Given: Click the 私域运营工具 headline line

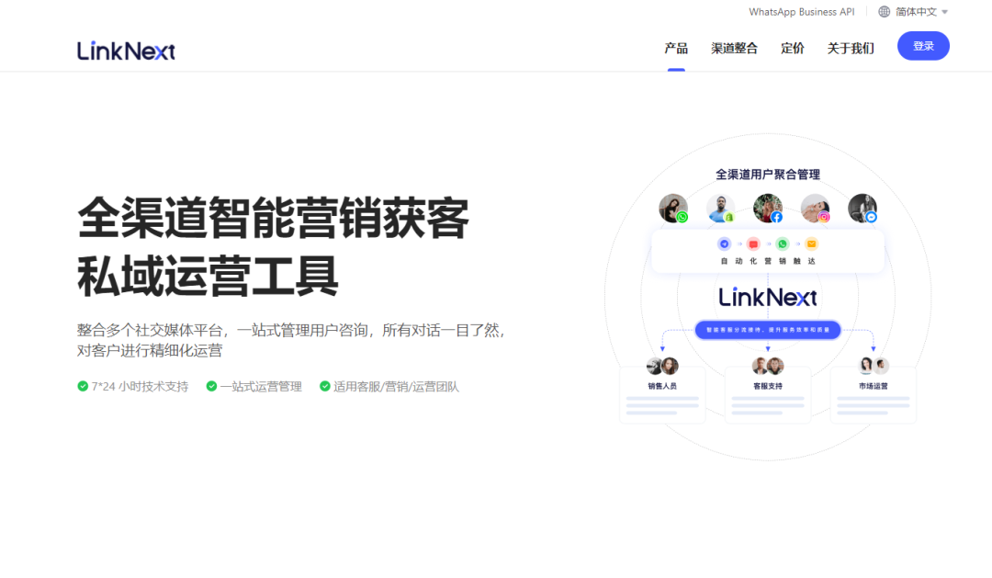Looking at the screenshot, I should 208,276.
